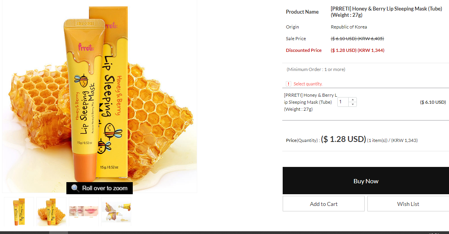Click the magnifier icon on the zoom label
This screenshot has height=234, width=449.
click(x=75, y=188)
